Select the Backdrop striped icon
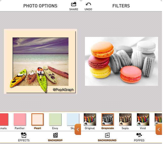Screen dimensions: 163x144 (55, 135)
